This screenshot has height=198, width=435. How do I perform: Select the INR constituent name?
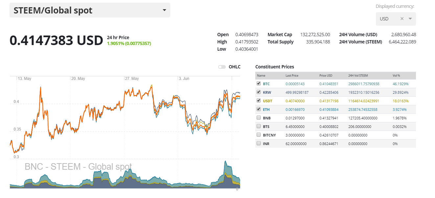266,143
